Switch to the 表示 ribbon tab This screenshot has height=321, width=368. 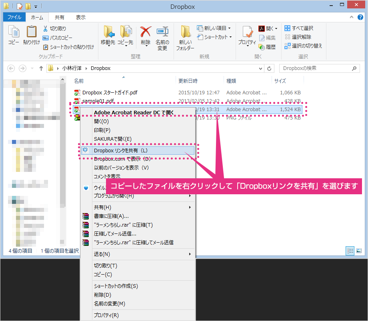(81, 17)
